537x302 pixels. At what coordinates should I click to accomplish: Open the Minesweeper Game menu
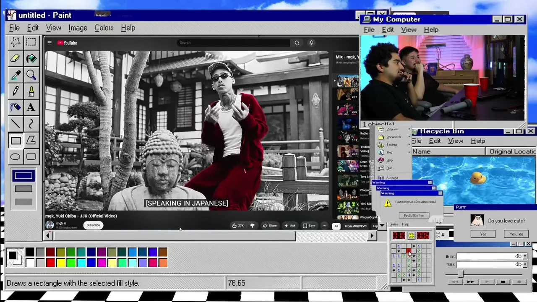(x=394, y=224)
